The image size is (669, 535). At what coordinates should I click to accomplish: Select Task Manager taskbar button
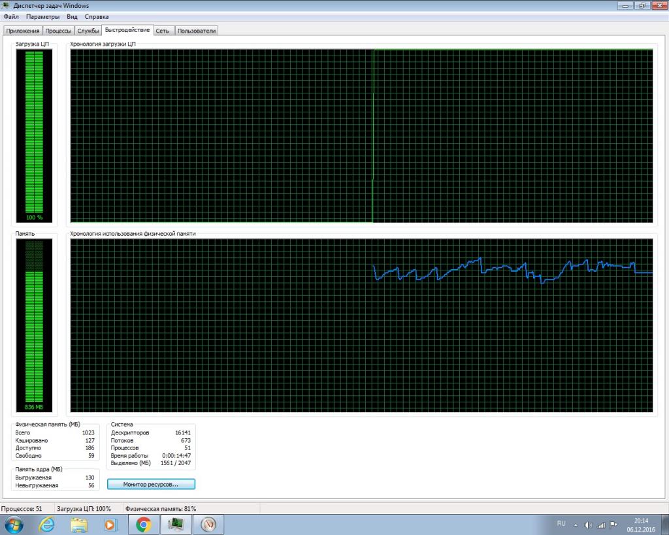click(176, 525)
